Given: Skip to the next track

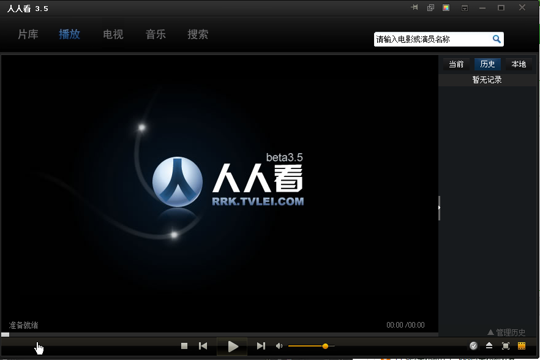Looking at the screenshot, I should 261,346.
